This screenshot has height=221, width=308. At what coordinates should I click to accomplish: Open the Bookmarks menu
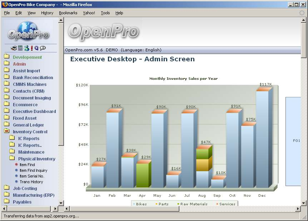[68, 13]
